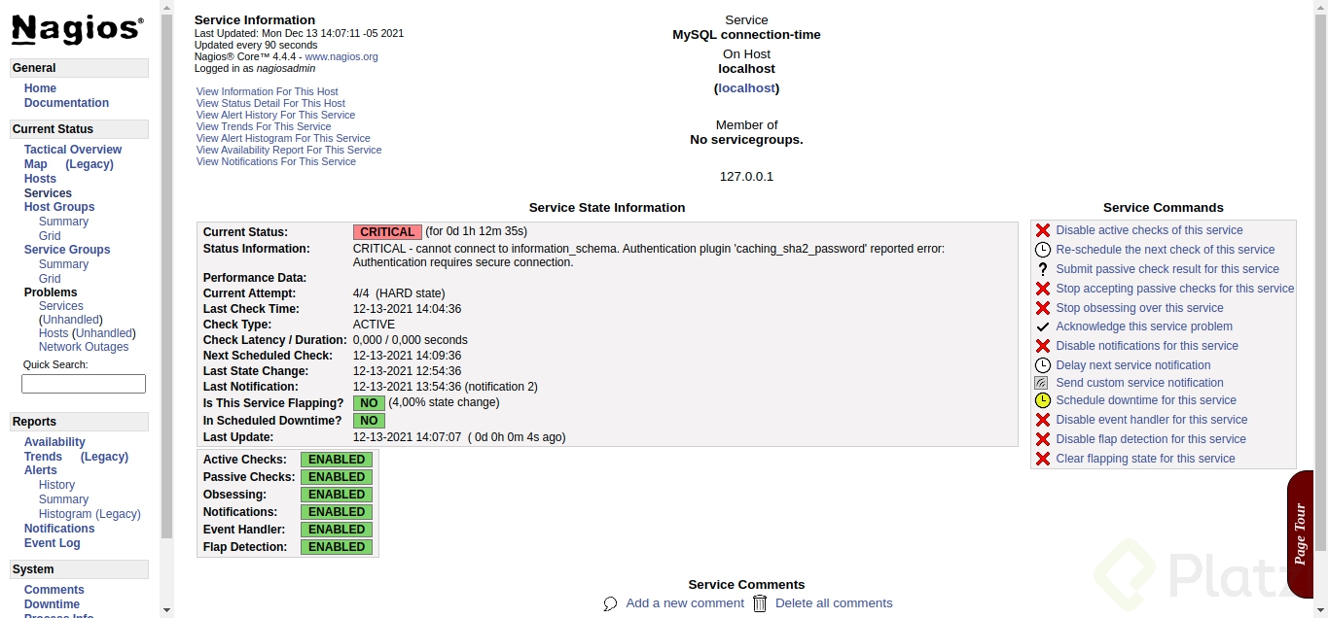Open Disable active checks of this service
The width and height of the screenshot is (1328, 618).
pyautogui.click(x=1149, y=230)
